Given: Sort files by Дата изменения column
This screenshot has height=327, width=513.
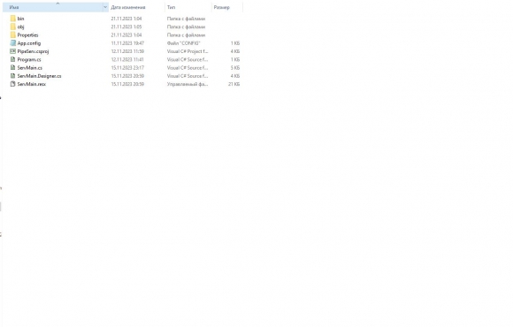Looking at the screenshot, I should coord(128,7).
